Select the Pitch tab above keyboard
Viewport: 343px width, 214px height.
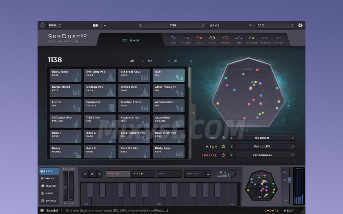143,174
